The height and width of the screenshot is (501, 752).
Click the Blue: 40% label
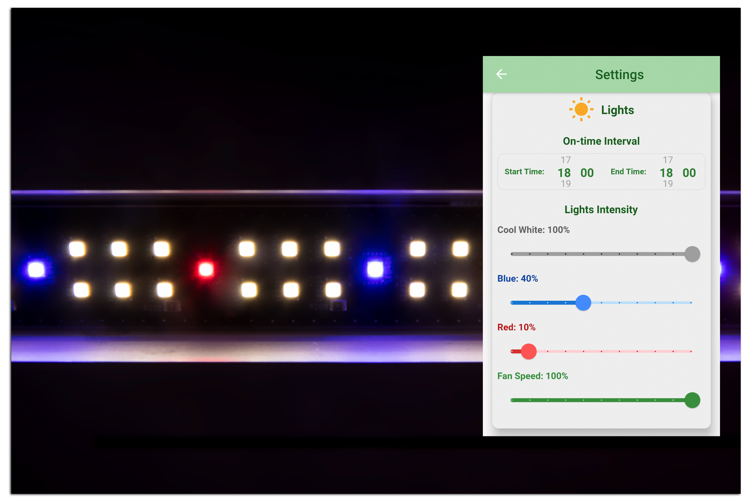pos(517,279)
